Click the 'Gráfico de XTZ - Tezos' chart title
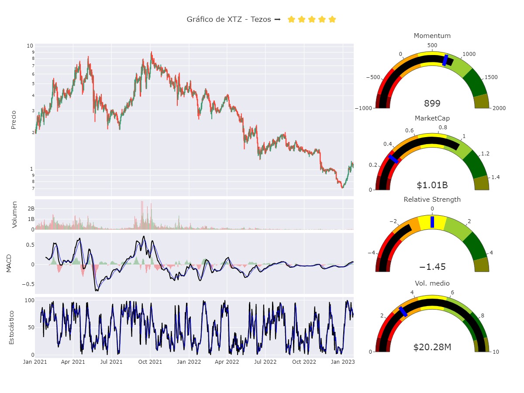The height and width of the screenshot is (393, 524). 229,19
